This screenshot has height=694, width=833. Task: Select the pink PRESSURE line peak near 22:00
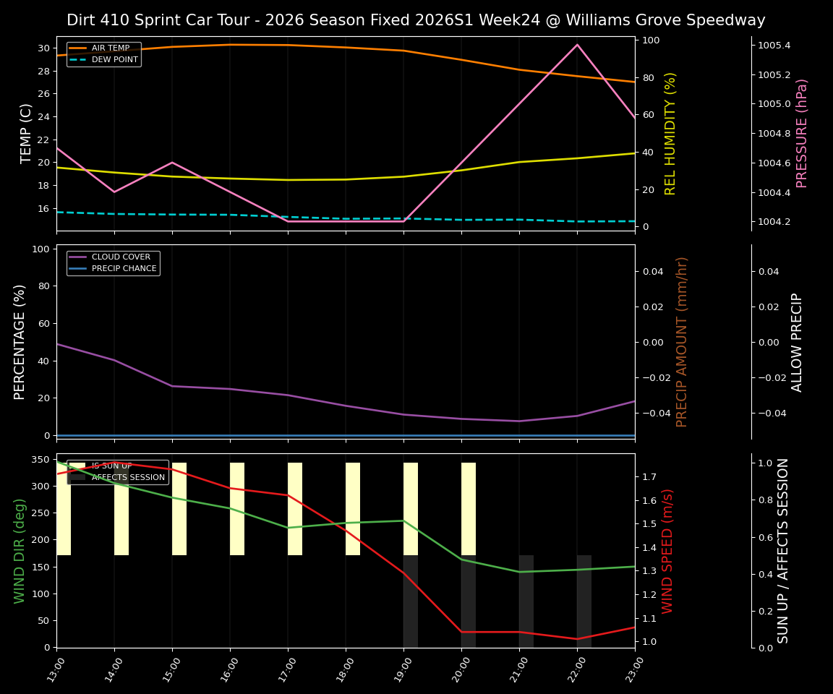click(x=578, y=44)
